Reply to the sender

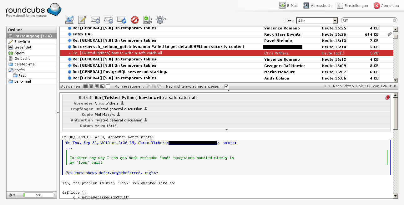[x=95, y=20]
